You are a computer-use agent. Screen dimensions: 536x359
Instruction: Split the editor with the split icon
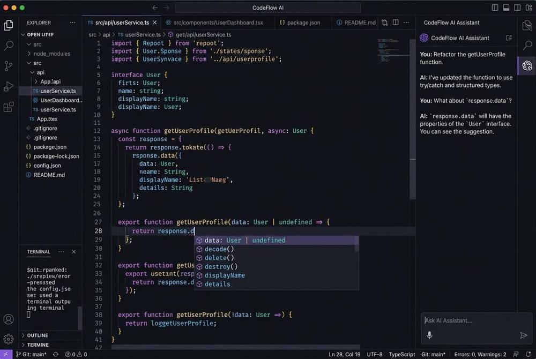396,23
